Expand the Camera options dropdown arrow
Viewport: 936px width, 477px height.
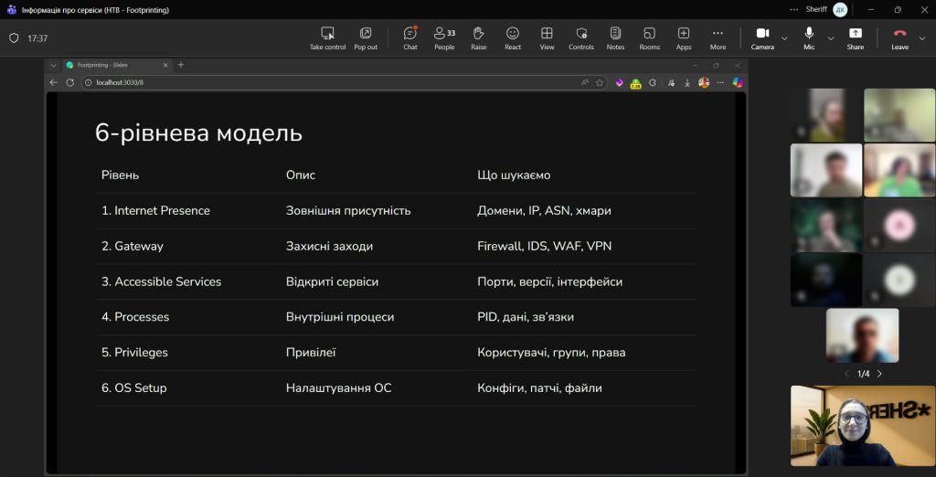784,38
